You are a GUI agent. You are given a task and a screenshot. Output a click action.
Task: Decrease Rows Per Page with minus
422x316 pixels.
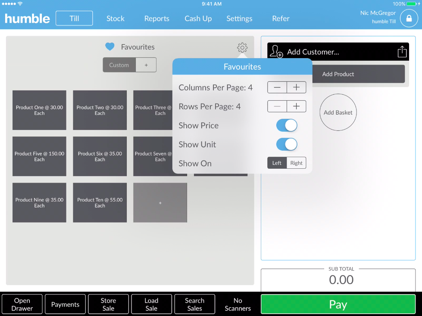277,106
